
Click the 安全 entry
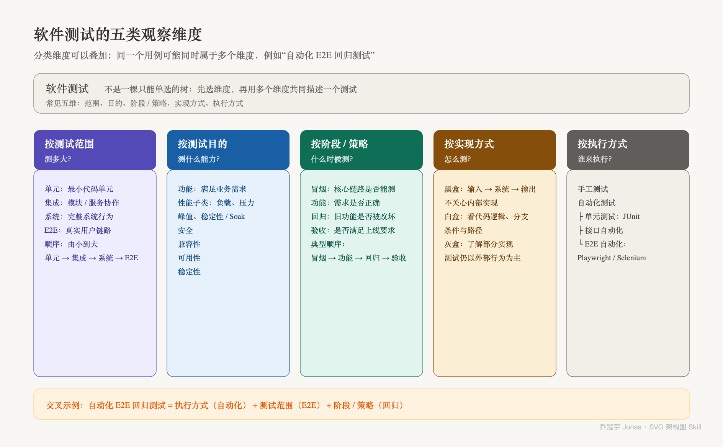tap(185, 230)
